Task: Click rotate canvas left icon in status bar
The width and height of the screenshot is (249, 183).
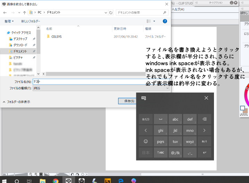Action: click(x=72, y=174)
